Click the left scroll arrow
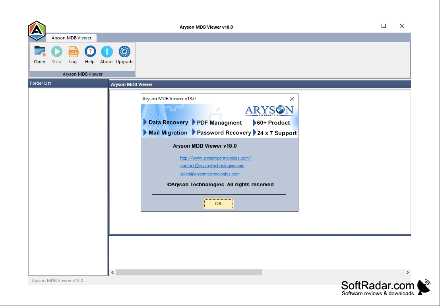Viewport: 440px width, 306px height. [112, 272]
